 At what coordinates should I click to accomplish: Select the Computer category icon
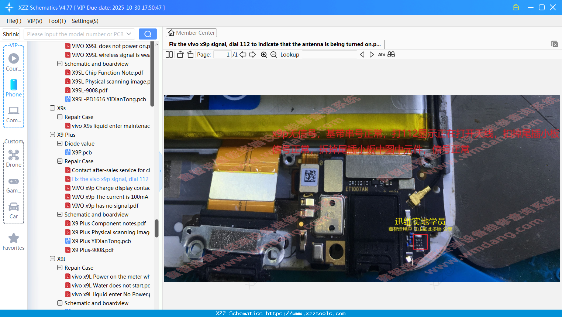tap(14, 114)
